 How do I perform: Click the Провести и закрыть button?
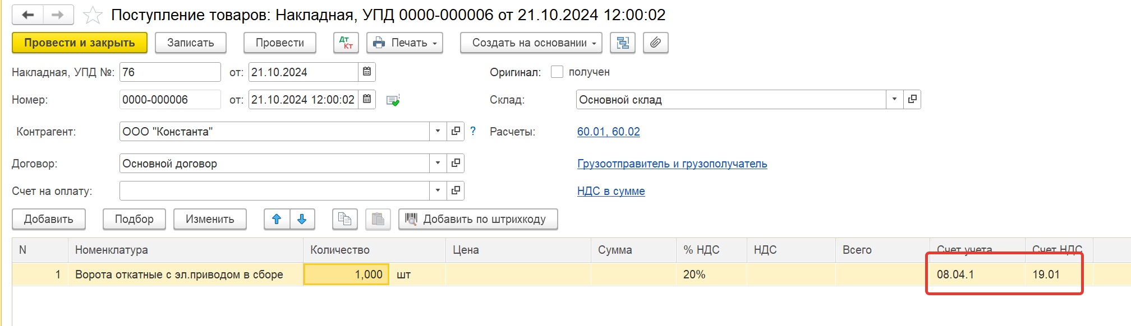click(80, 43)
